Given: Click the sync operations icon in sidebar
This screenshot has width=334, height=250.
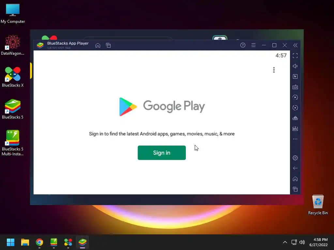Looking at the screenshot, I should (x=295, y=108).
